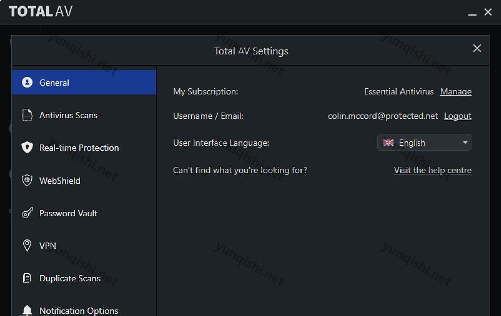This screenshot has height=316, width=501.
Task: Click the 'User Interface Language:' label
Action: pyautogui.click(x=221, y=143)
